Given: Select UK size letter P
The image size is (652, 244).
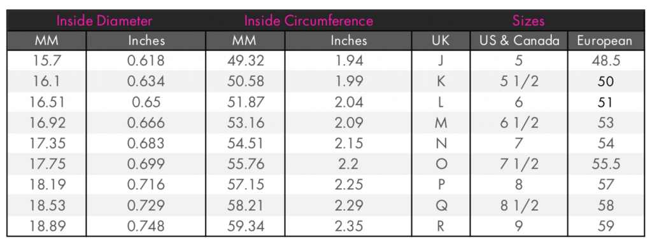Looking at the screenshot, I should click(441, 185).
